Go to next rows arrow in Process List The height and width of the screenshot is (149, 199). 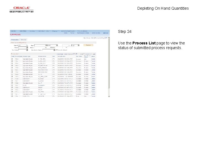click(x=92, y=54)
